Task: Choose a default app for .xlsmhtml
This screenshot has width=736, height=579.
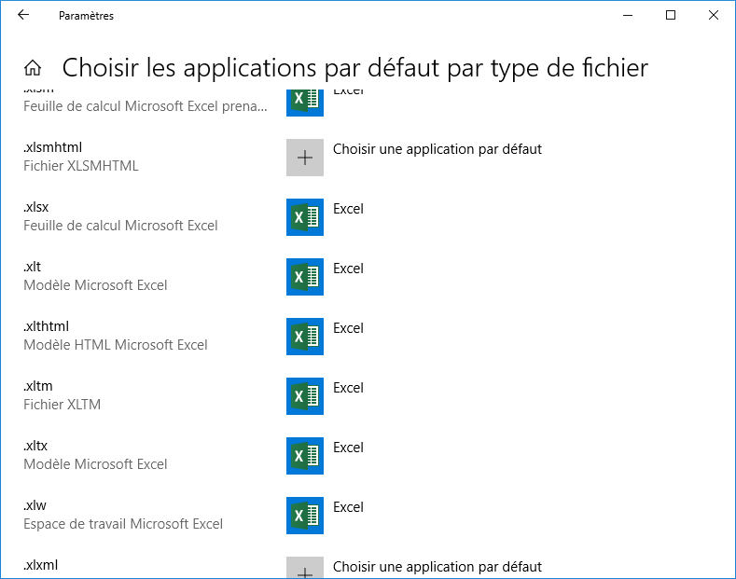Action: point(437,149)
